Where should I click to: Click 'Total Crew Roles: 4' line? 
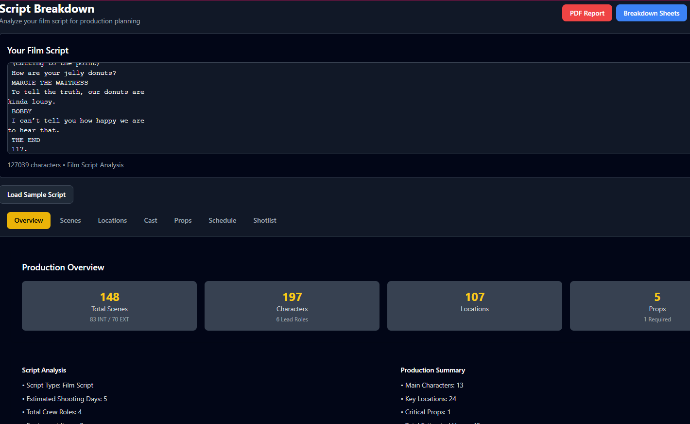pos(52,412)
